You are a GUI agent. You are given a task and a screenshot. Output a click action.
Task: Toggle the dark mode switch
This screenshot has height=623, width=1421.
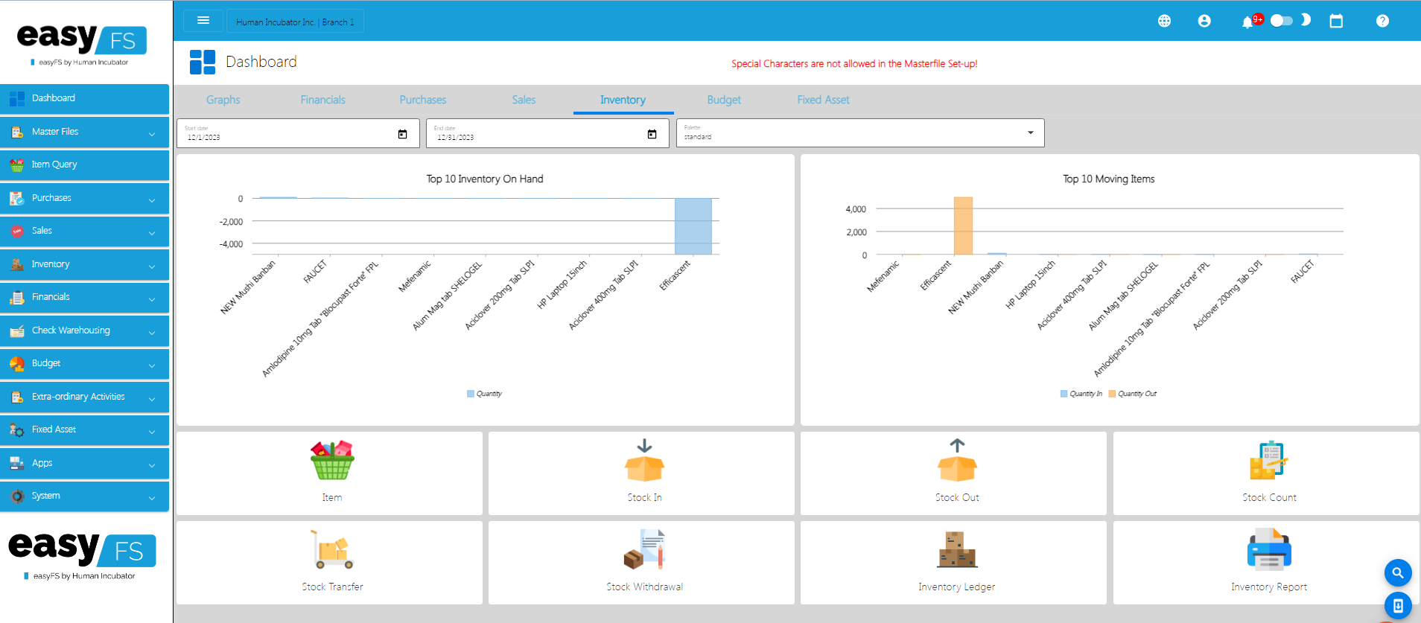click(x=1282, y=21)
